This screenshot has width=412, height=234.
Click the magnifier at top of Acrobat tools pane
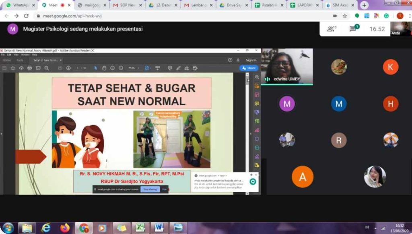tap(257, 77)
